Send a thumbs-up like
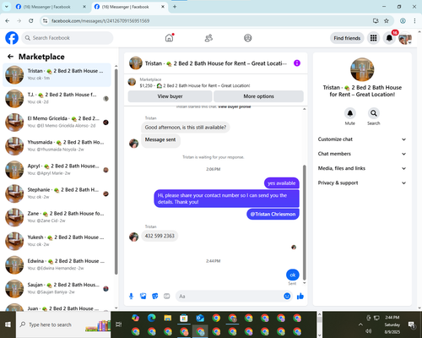422x338 pixels. click(x=300, y=296)
